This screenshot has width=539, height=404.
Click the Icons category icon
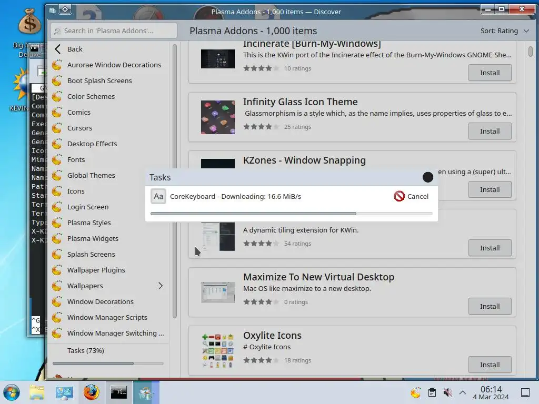[x=57, y=191]
